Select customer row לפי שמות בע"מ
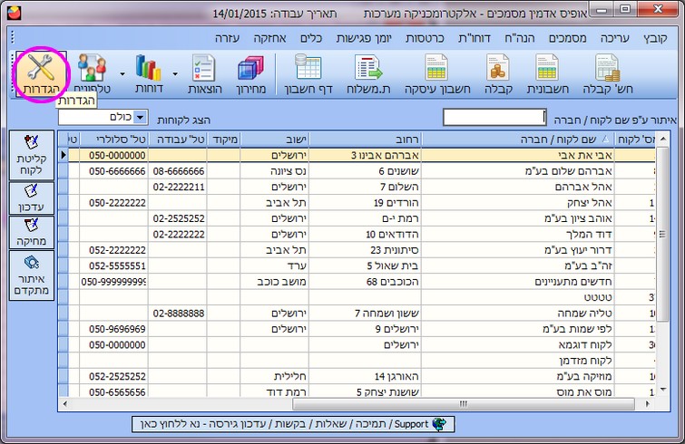The image size is (685, 444). [x=357, y=329]
